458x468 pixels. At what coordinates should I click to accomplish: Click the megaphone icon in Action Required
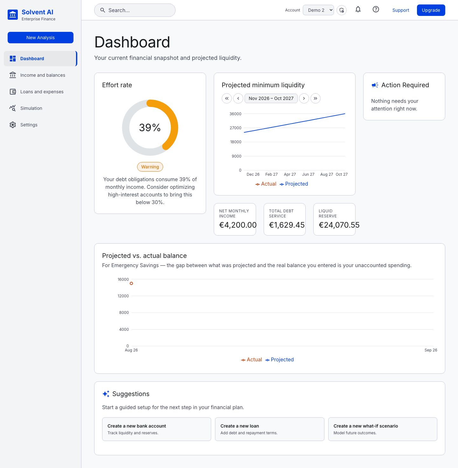click(375, 85)
